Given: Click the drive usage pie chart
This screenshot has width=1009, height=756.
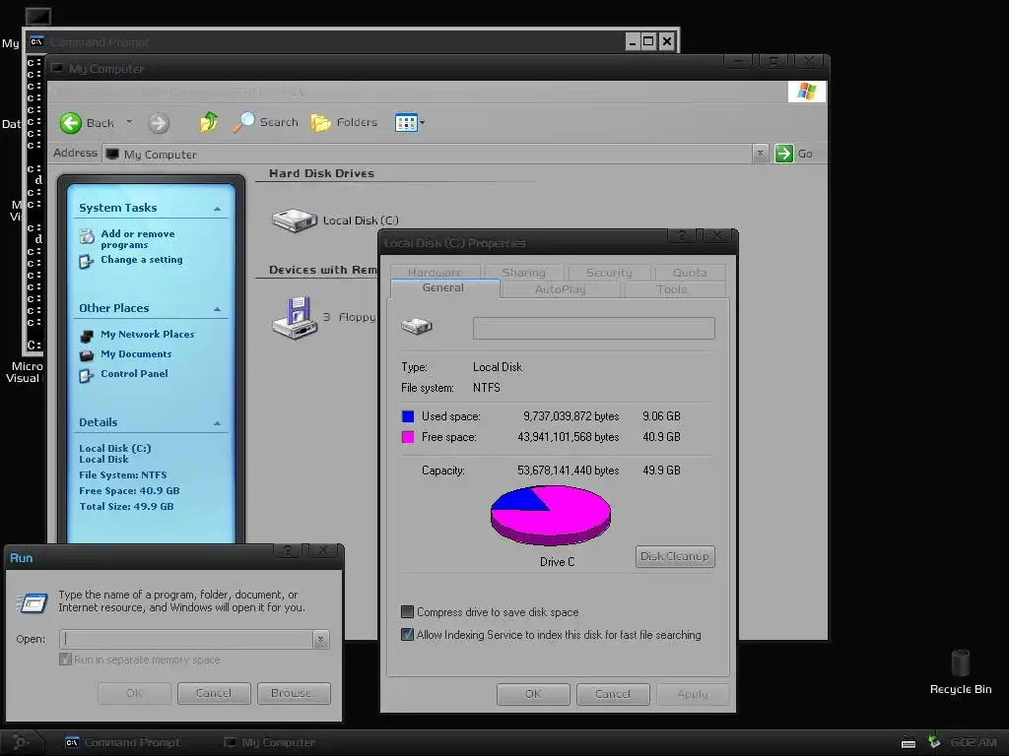Looking at the screenshot, I should [550, 516].
